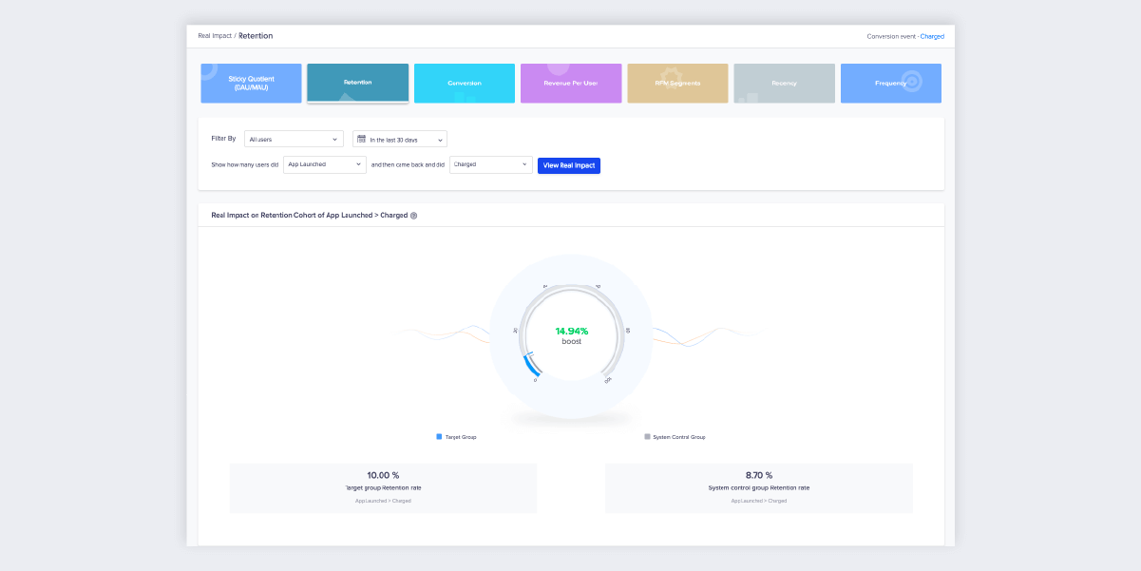Click the info icon beside the cohort title
The image size is (1141, 571).
[415, 215]
